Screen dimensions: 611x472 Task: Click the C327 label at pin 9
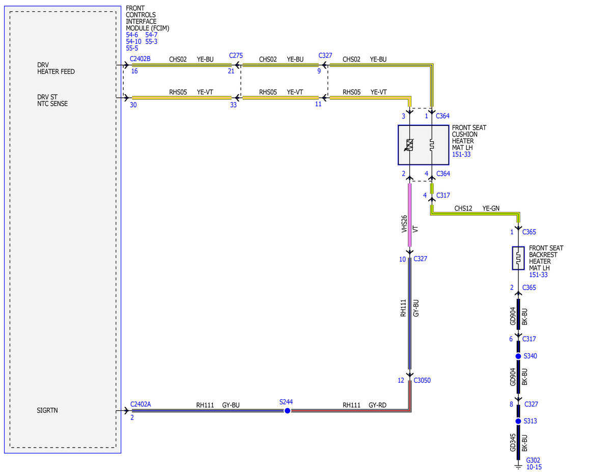tap(325, 54)
